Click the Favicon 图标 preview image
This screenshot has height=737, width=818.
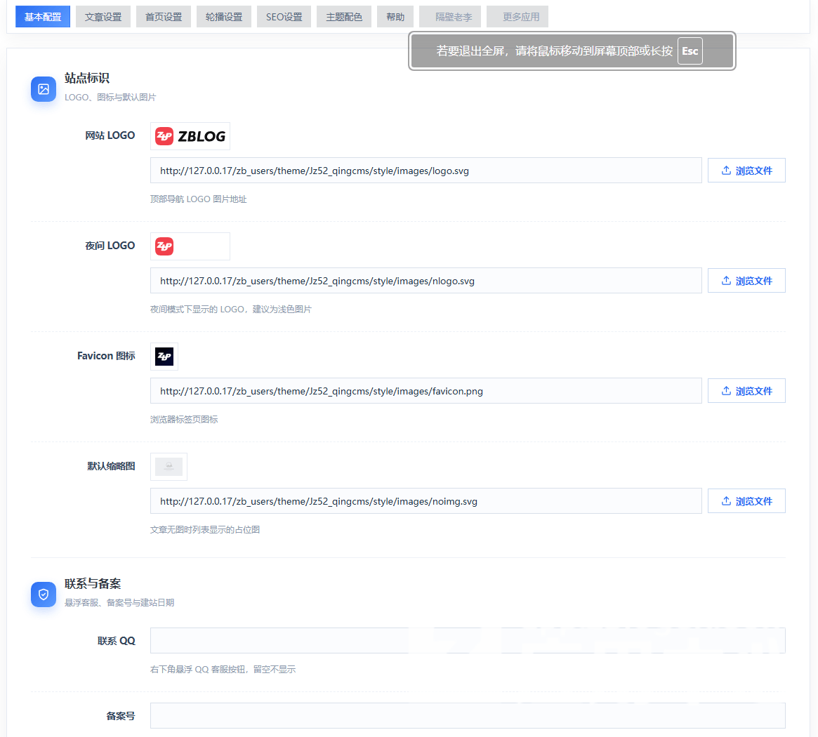click(x=164, y=357)
